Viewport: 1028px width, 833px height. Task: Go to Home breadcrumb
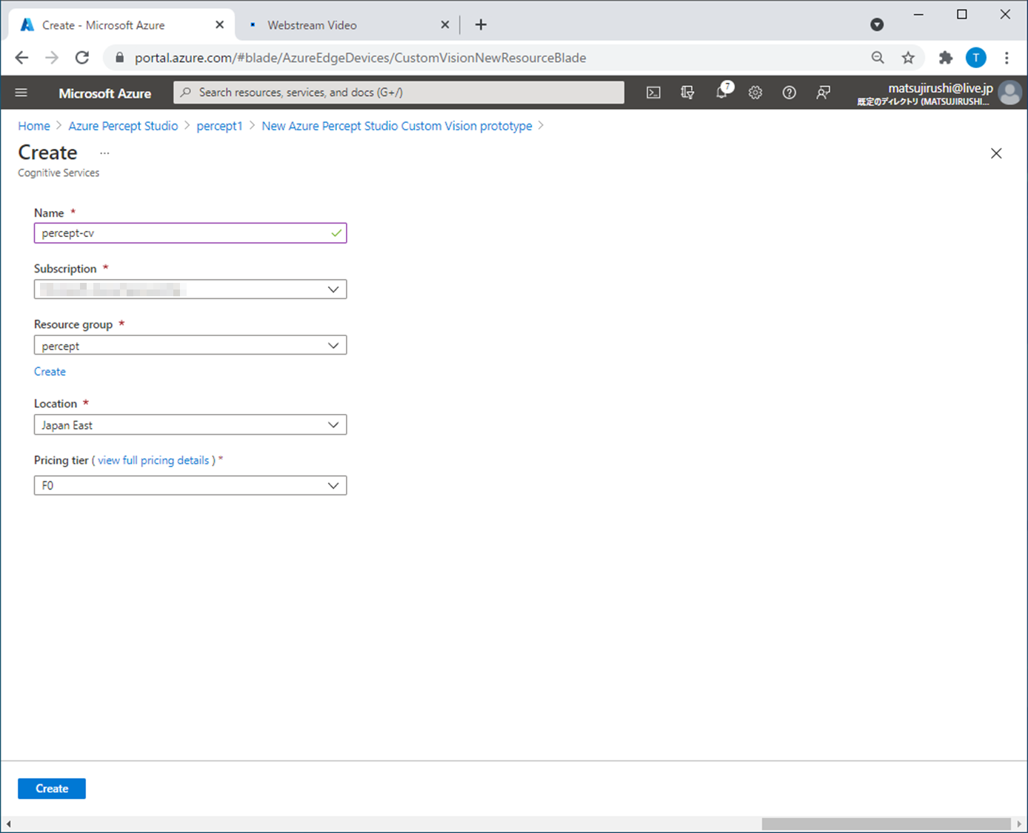(34, 126)
